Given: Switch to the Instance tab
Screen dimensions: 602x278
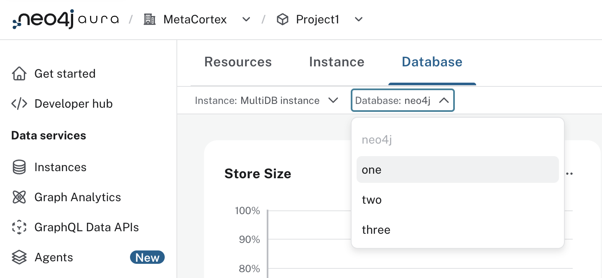Looking at the screenshot, I should pos(337,62).
